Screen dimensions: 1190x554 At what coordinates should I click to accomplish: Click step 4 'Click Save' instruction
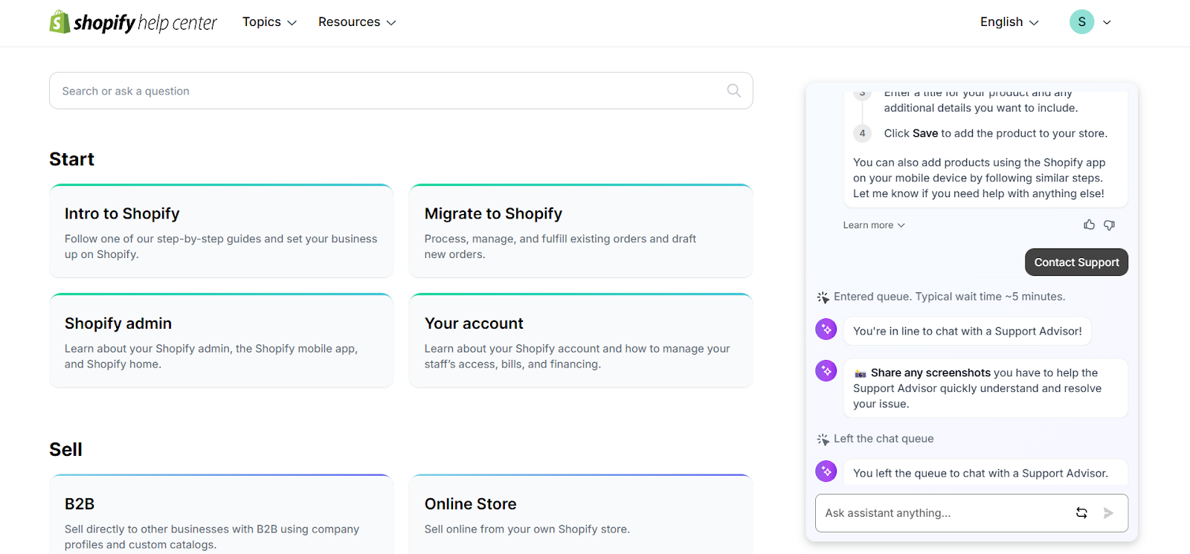[995, 133]
